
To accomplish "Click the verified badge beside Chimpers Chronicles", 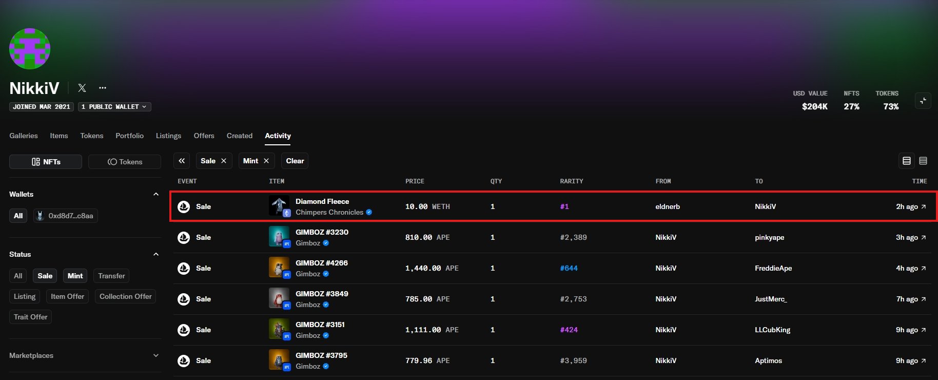I will (x=369, y=212).
